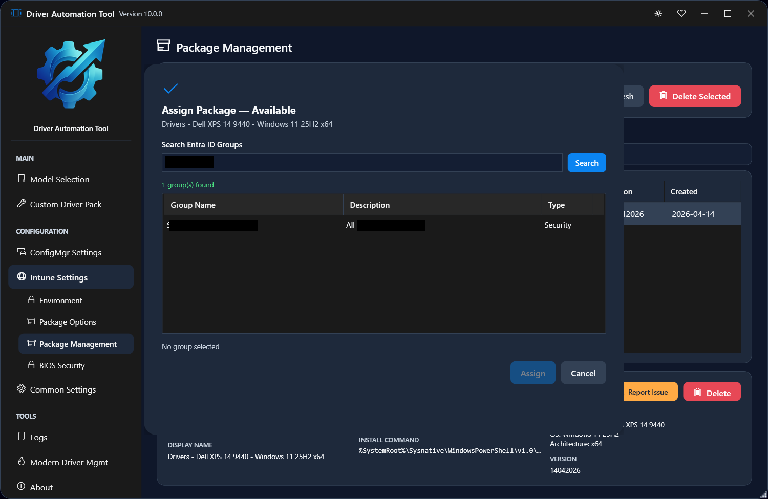768x499 pixels.
Task: Click the Driver Automation Tool logo
Action: coord(71,74)
